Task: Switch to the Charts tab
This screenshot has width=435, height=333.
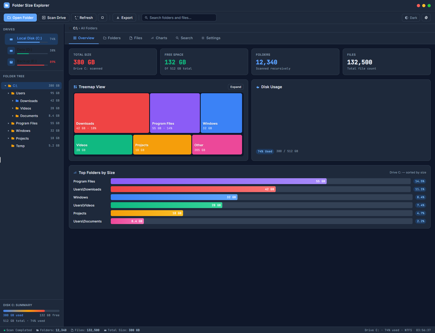Action: pos(159,38)
